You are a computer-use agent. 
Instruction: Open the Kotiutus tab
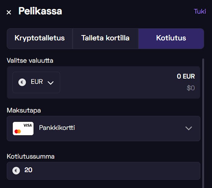coord(171,38)
